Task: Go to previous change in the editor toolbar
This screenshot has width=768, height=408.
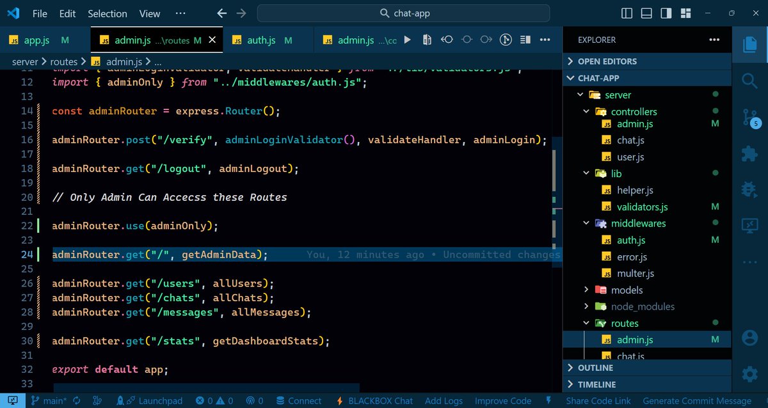Action: pos(447,40)
